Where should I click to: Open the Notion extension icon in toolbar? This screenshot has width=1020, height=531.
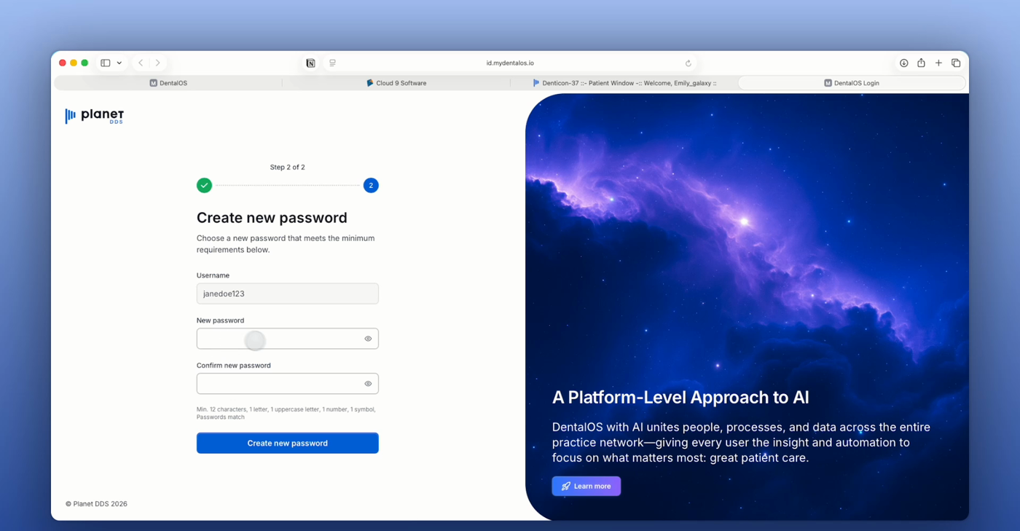click(311, 63)
